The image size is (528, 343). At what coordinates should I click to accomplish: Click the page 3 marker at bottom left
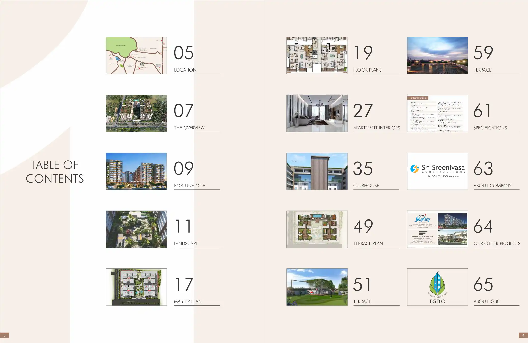[5, 335]
